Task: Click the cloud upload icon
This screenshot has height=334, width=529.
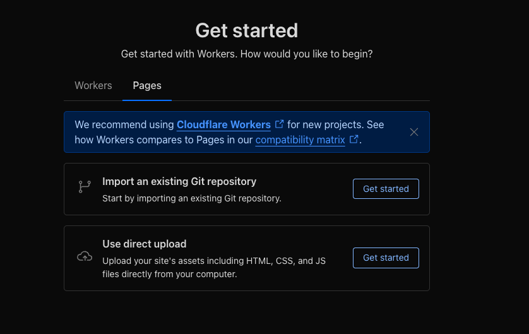Action: point(85,256)
